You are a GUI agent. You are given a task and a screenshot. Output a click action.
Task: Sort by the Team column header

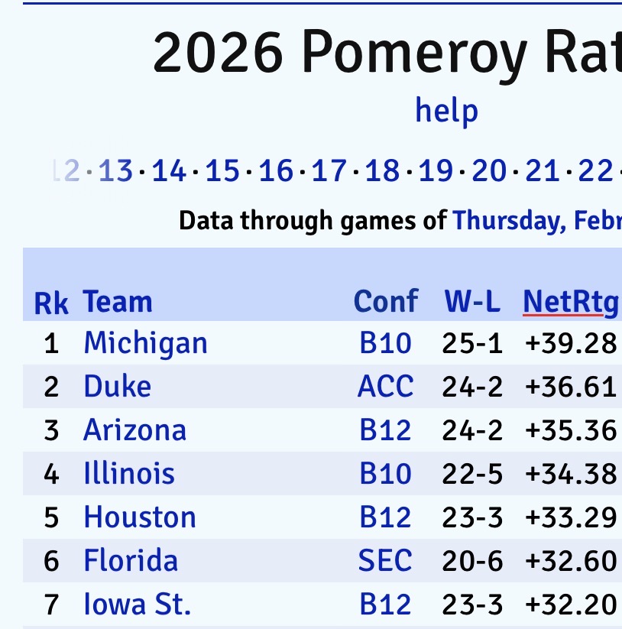[x=118, y=302]
